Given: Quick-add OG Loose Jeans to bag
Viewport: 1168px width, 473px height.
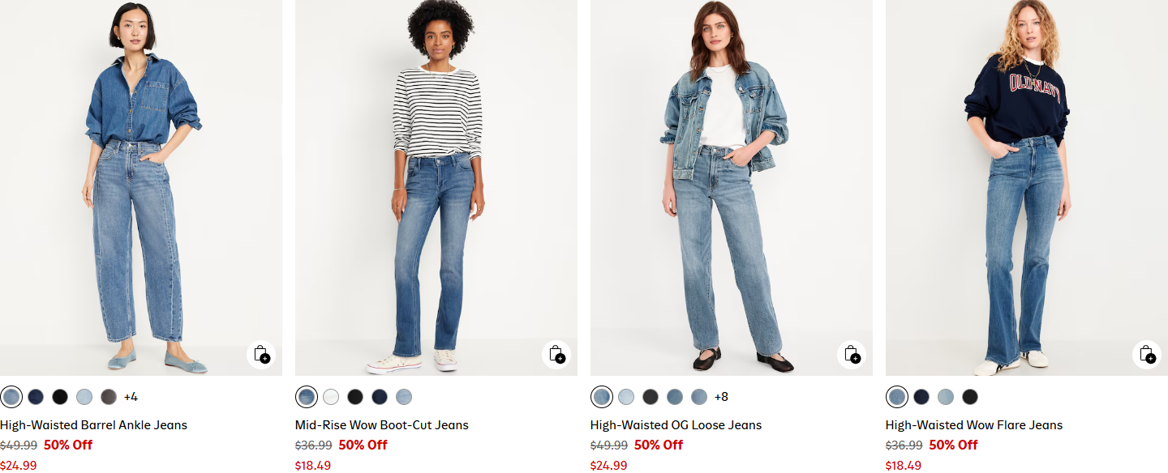Looking at the screenshot, I should pyautogui.click(x=852, y=355).
